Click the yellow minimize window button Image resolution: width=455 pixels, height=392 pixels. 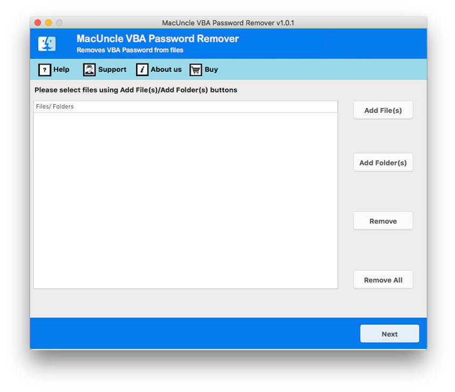(48, 23)
